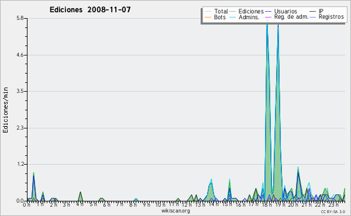Click the 10 h time label

click(160, 205)
